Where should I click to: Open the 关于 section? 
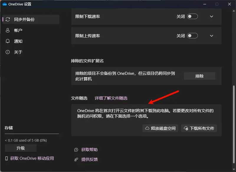pyautogui.click(x=31, y=52)
